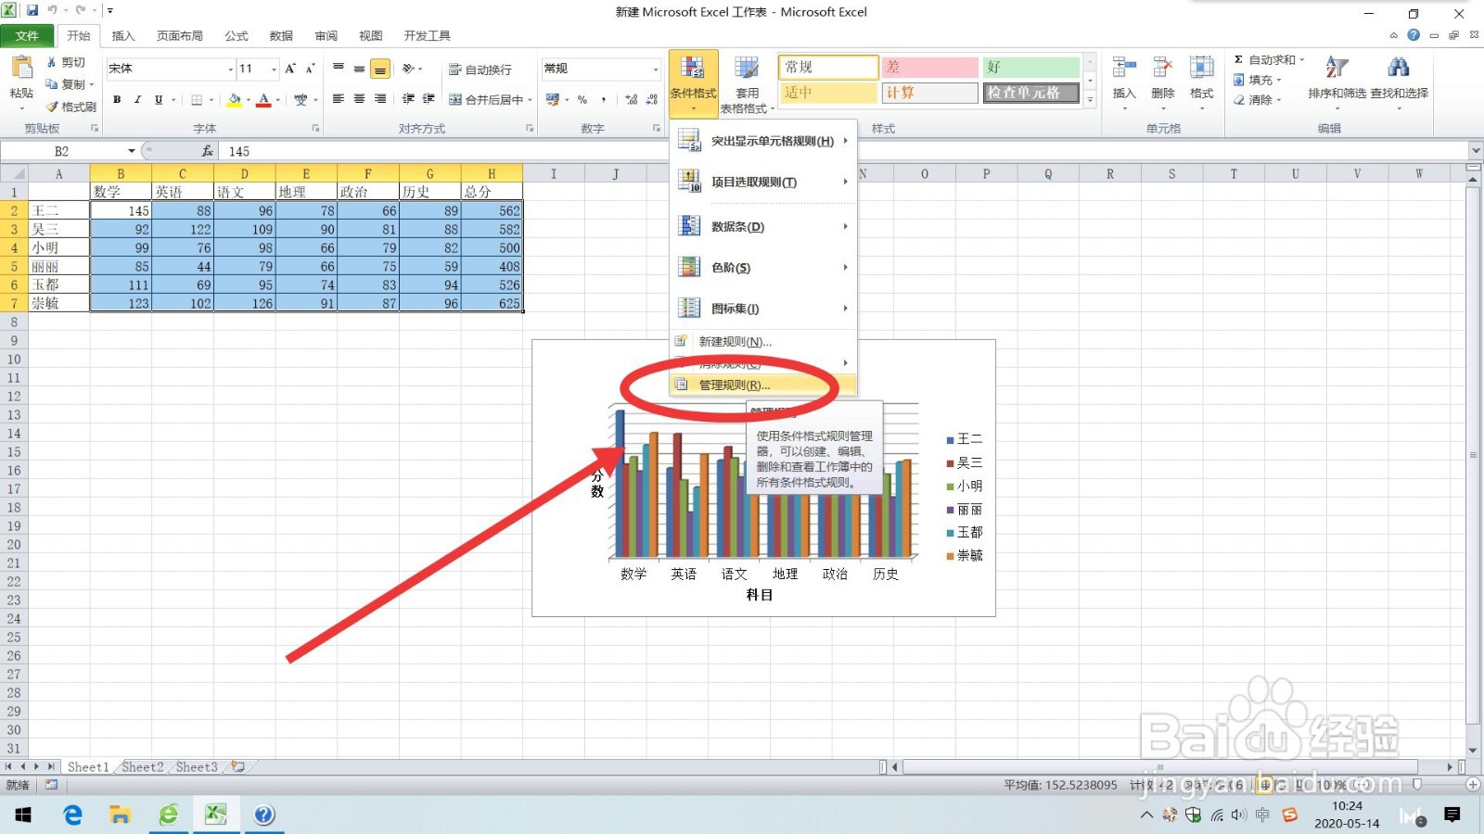
Task: Open the accounting number format icon
Action: point(553,99)
